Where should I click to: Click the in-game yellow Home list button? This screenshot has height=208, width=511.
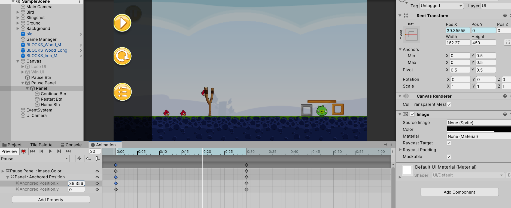(122, 92)
